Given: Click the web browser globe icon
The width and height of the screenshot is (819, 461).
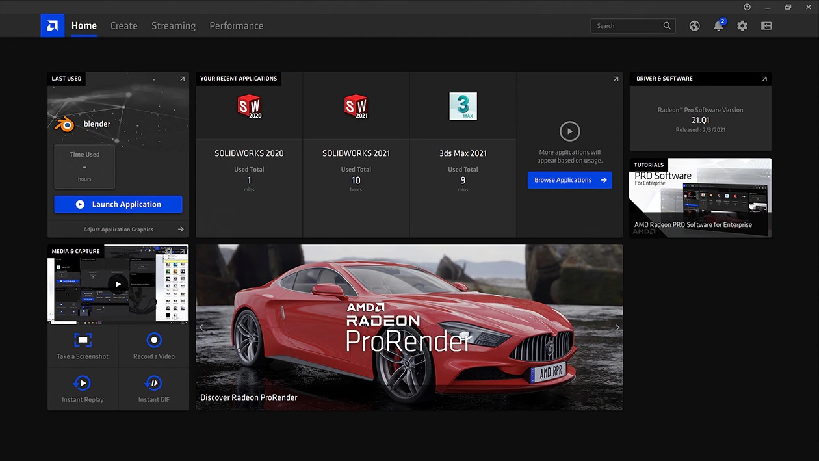Looking at the screenshot, I should pyautogui.click(x=695, y=26).
